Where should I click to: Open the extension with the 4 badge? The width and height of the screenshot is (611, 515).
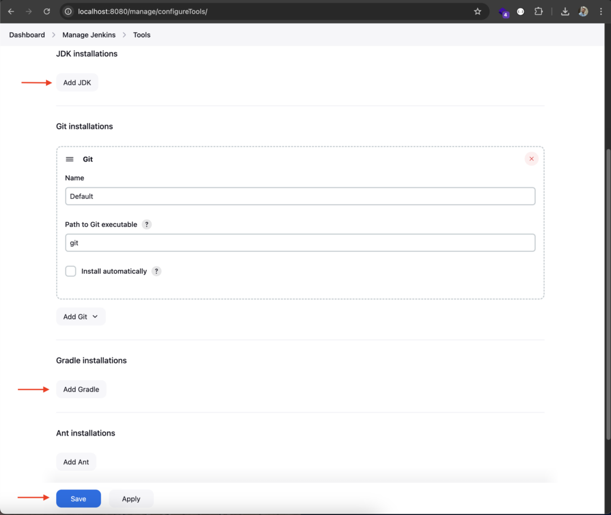[x=503, y=13]
